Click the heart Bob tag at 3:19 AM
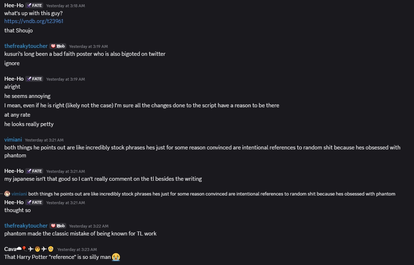The height and width of the screenshot is (265, 414). (x=58, y=46)
